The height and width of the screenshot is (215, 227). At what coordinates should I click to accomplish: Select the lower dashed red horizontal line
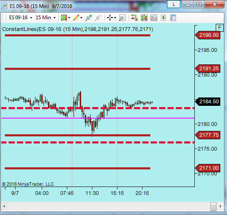point(98,143)
